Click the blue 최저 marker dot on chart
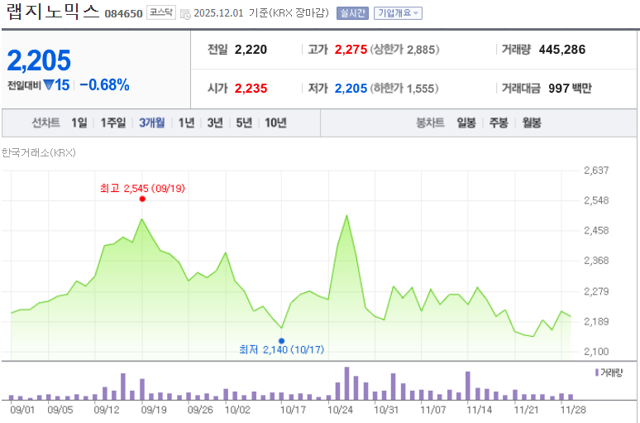Screen dimensions: 640x423 [281, 341]
